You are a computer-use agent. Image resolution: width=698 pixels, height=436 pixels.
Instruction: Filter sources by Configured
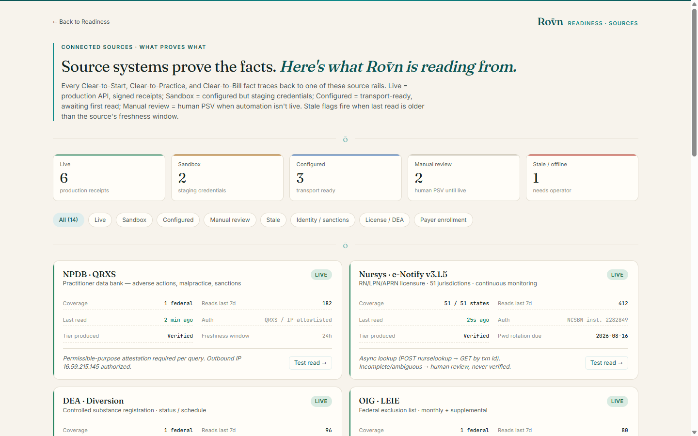pos(178,220)
